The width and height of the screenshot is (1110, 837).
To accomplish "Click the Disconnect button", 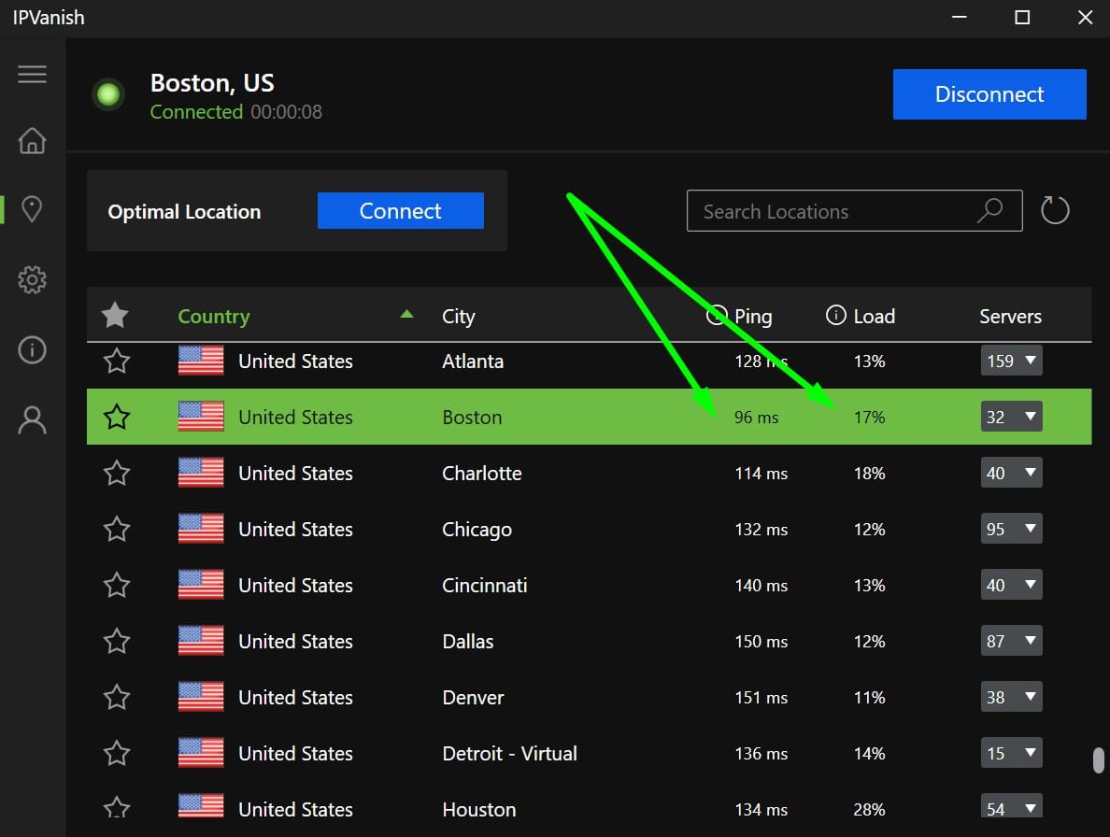I will pos(989,94).
